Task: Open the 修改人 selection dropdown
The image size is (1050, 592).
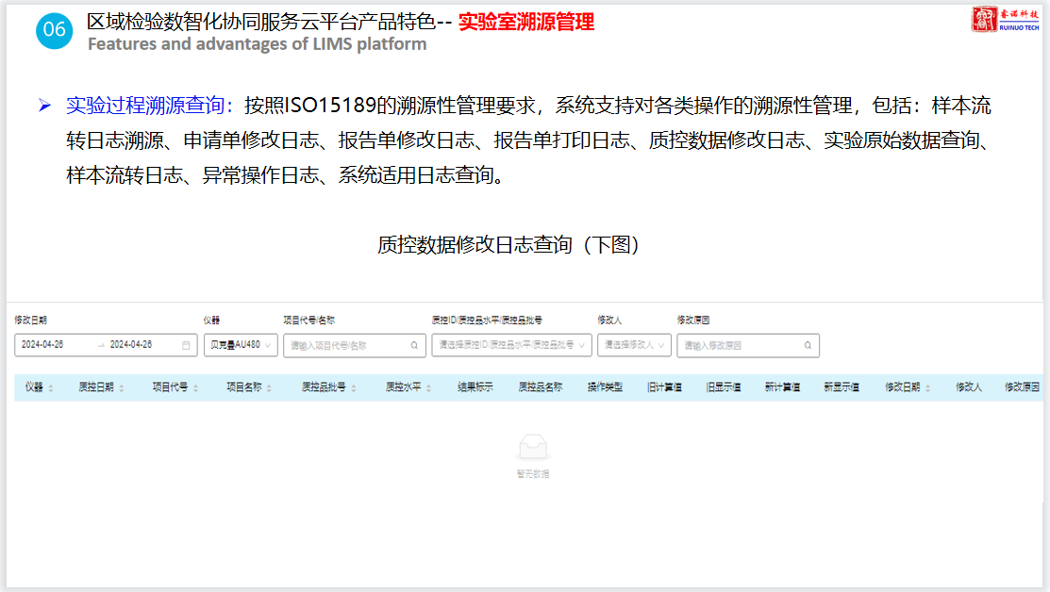Action: [633, 346]
